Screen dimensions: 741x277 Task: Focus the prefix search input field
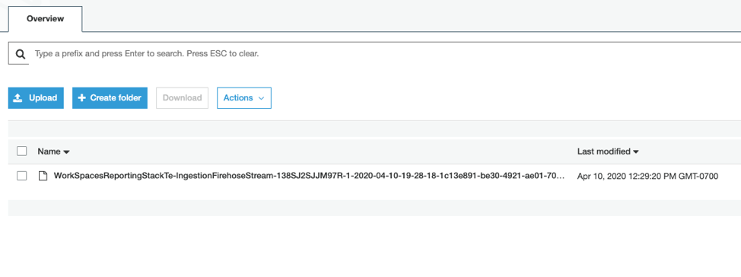pos(383,54)
